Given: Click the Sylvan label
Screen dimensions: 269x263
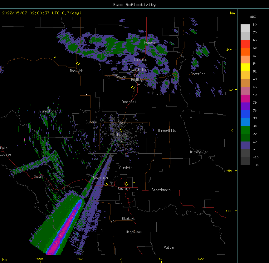Looking at the screenshot, I should tap(122, 77).
